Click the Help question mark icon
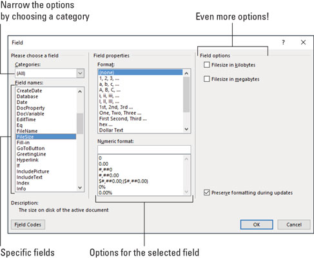 point(283,43)
